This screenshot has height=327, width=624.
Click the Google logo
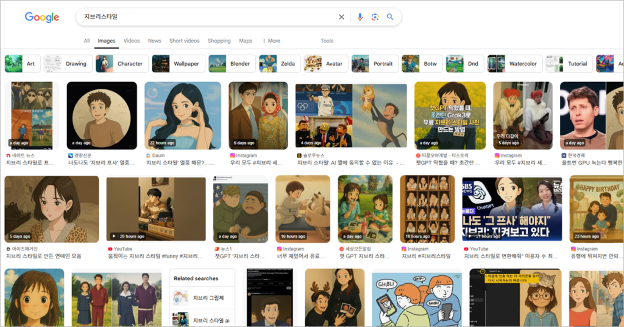pos(42,17)
